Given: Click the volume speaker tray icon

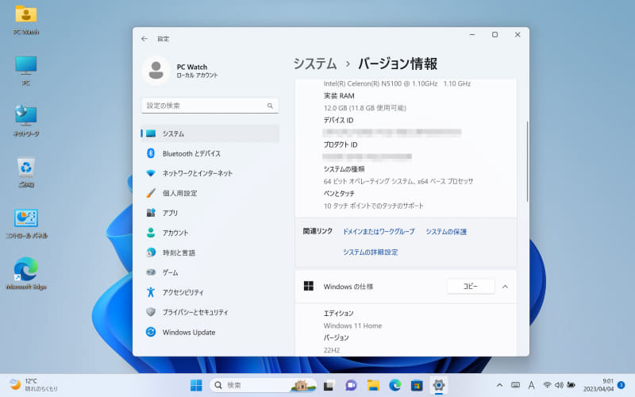Looking at the screenshot, I should [x=560, y=385].
